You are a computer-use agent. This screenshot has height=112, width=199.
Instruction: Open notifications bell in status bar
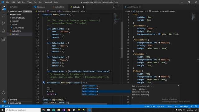click(x=196, y=106)
